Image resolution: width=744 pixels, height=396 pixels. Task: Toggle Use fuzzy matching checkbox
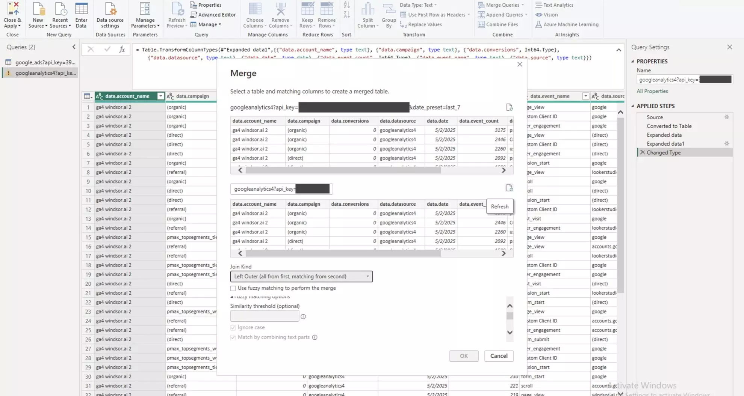click(x=233, y=288)
